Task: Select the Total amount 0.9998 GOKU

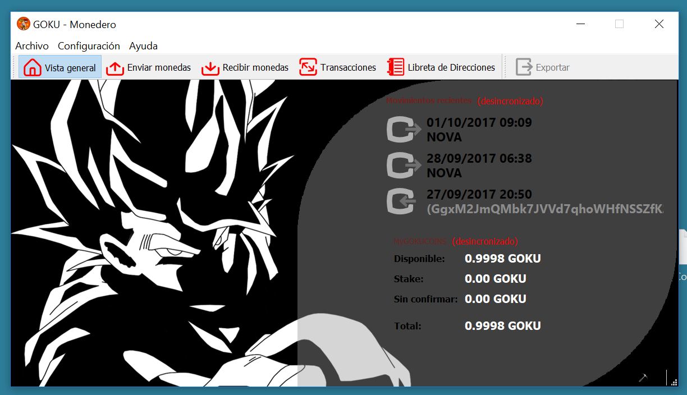Action: (503, 326)
